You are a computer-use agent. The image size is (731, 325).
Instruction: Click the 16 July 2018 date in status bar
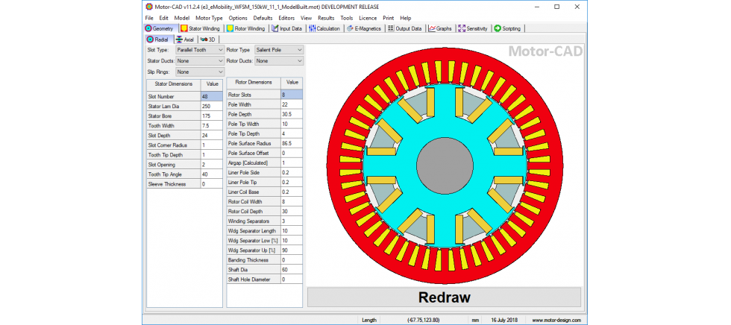[505, 320]
